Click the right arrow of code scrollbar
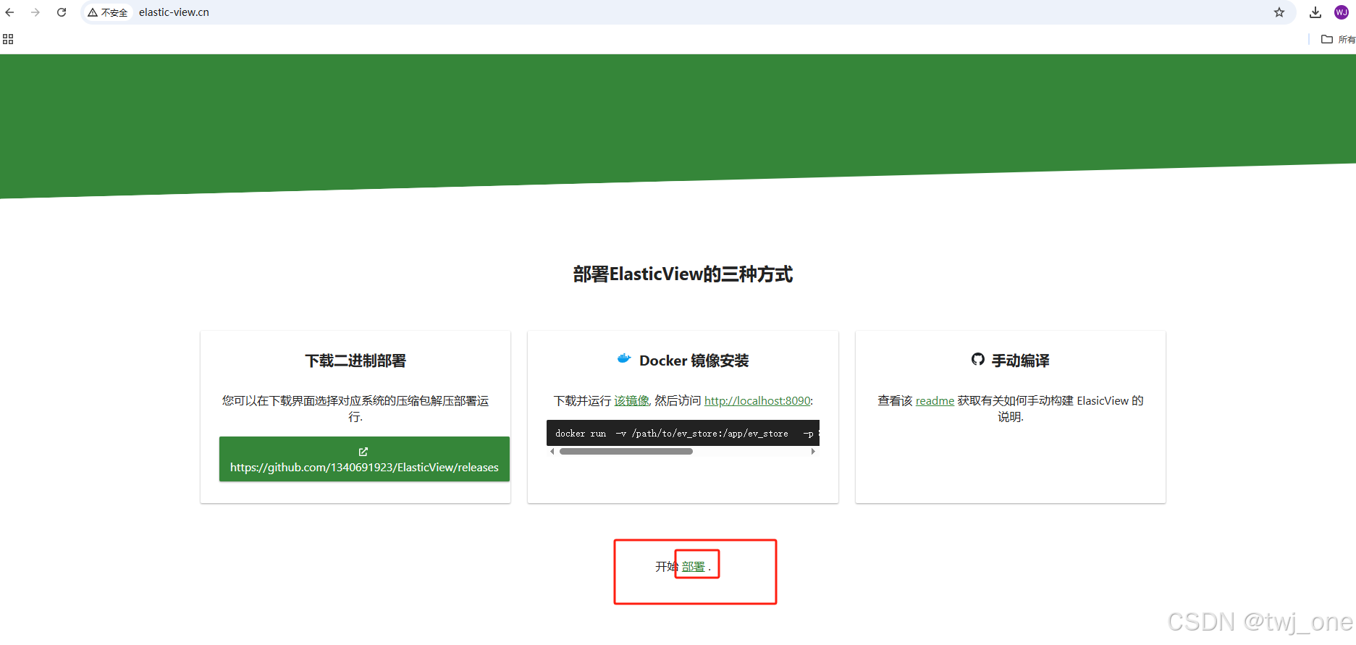Image resolution: width=1356 pixels, height=645 pixels. [x=813, y=452]
